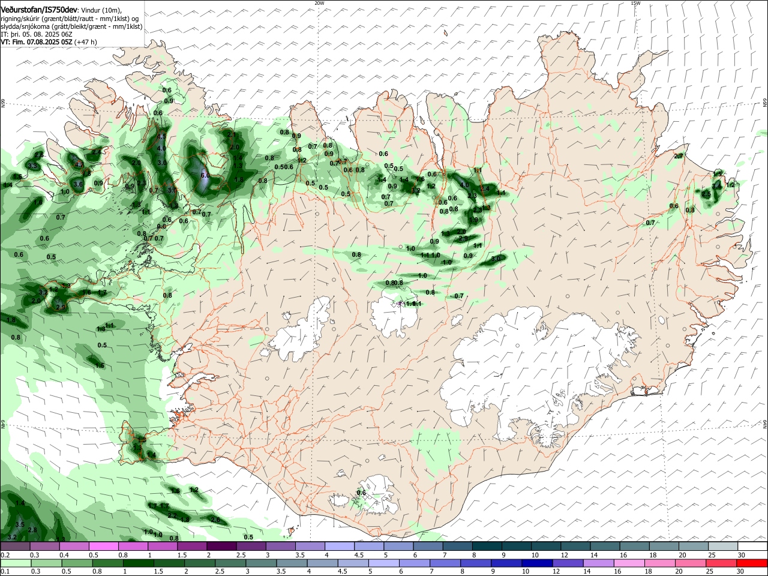Pick the rain scale swatch starting at 2
The height and width of the screenshot is (576, 768).
coord(199,563)
